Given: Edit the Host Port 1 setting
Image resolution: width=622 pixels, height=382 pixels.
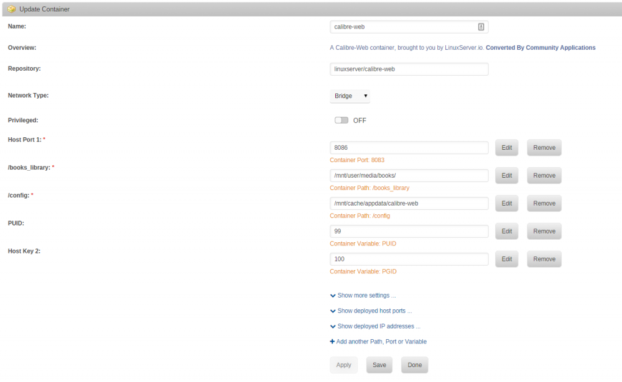Looking at the screenshot, I should point(506,148).
